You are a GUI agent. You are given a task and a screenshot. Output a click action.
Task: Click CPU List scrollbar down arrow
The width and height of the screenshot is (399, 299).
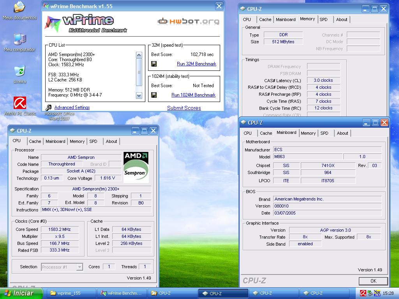coord(139,96)
